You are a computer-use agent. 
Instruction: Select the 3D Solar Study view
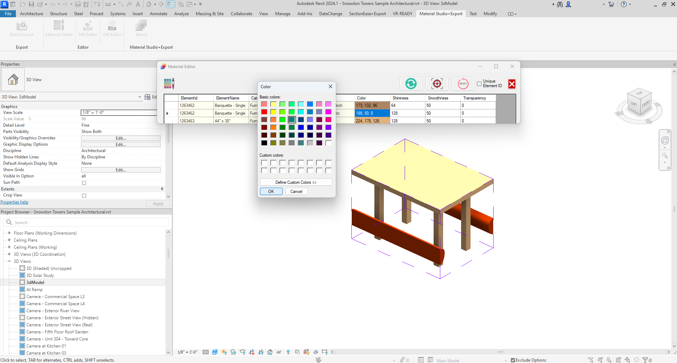click(x=40, y=275)
